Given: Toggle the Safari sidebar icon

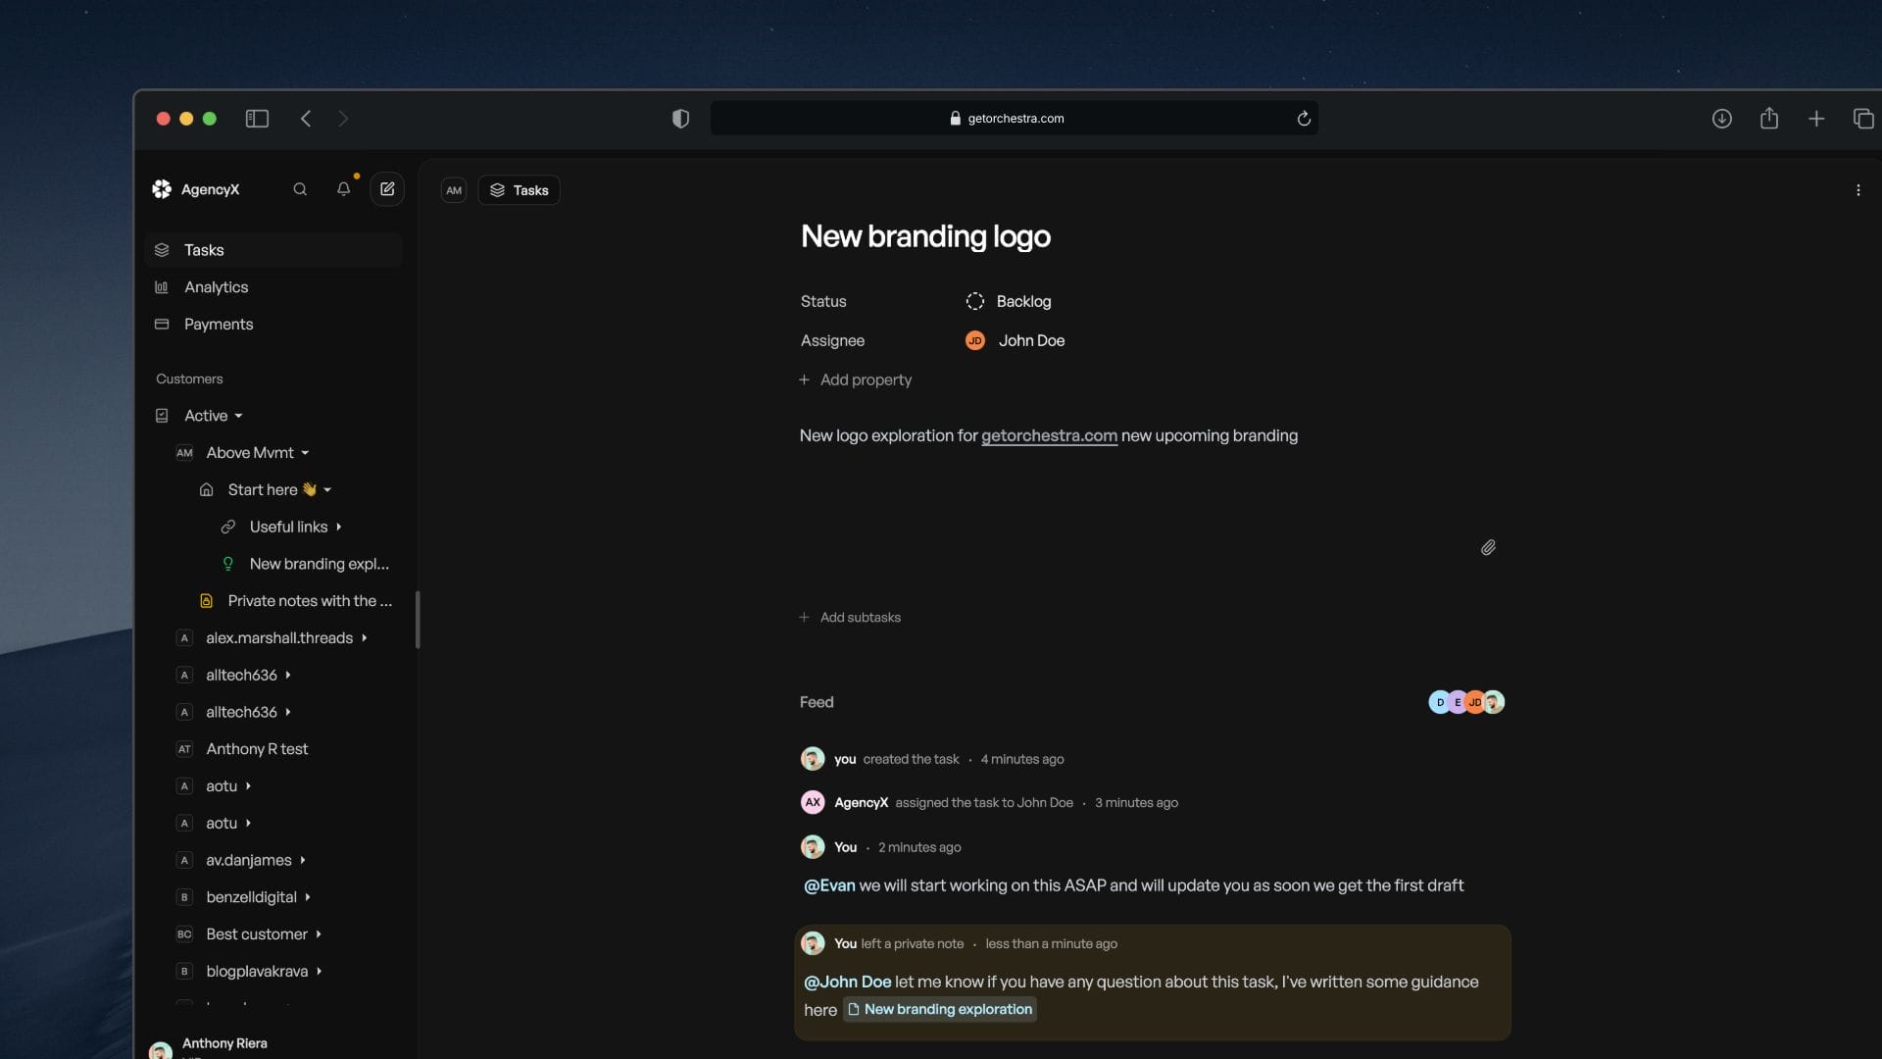Looking at the screenshot, I should pyautogui.click(x=257, y=119).
